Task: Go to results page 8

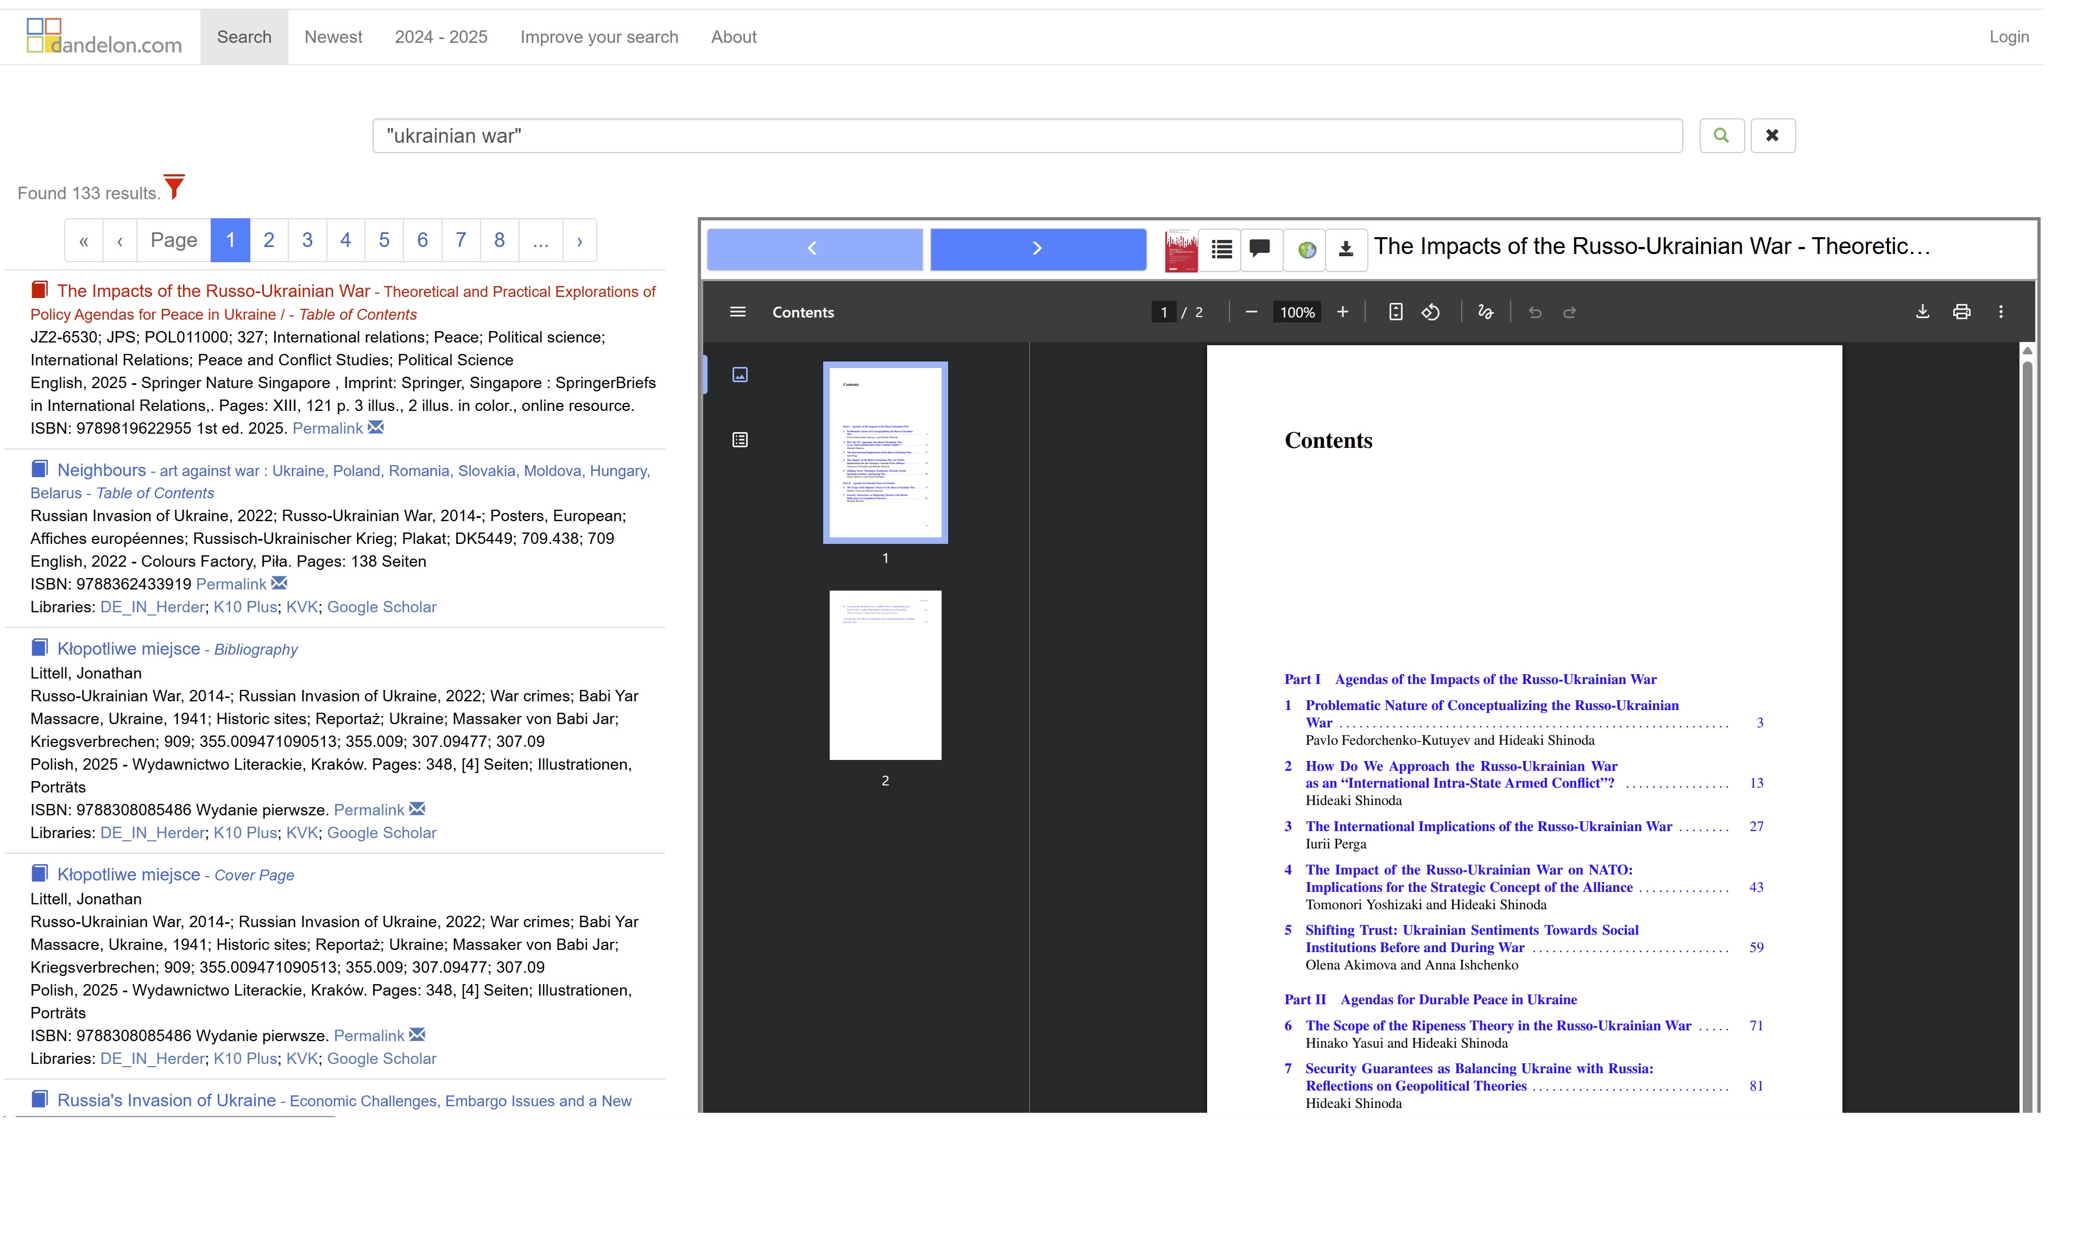Action: click(x=500, y=240)
